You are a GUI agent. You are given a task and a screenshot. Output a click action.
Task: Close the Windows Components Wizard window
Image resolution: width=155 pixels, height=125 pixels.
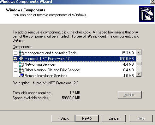click(152, 2)
